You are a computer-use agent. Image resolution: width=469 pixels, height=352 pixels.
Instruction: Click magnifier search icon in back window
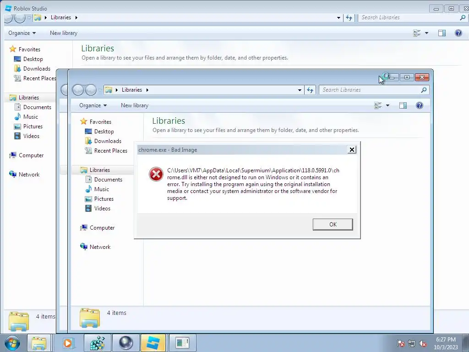click(x=463, y=17)
